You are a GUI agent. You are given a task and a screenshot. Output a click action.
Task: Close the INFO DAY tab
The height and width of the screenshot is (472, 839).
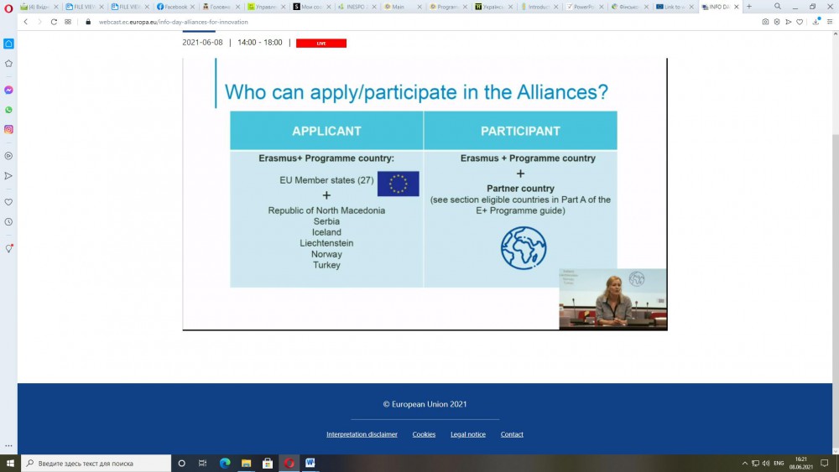[x=737, y=7]
